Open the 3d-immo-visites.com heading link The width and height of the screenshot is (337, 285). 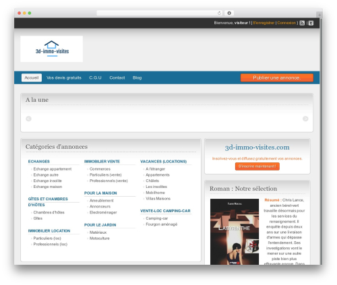coord(257,148)
